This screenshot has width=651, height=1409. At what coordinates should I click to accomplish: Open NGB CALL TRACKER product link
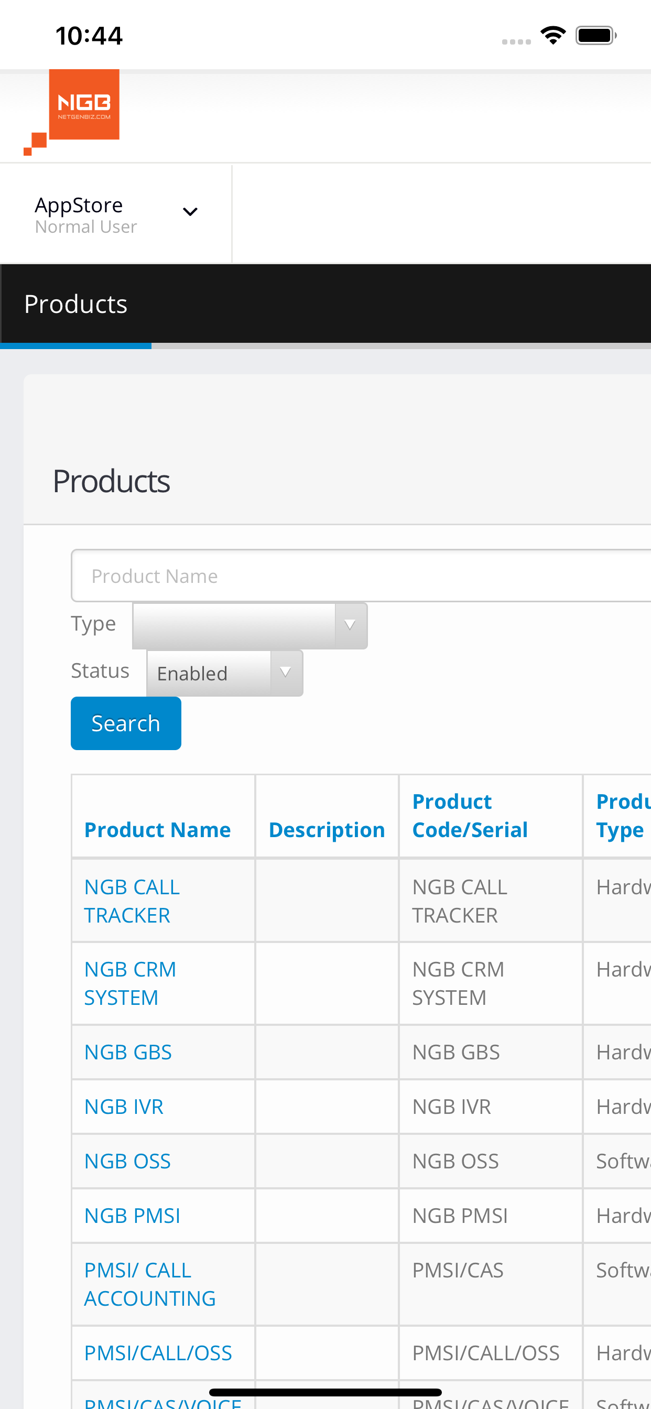click(132, 901)
